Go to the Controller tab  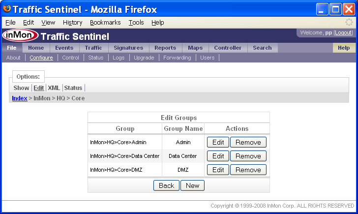(228, 48)
